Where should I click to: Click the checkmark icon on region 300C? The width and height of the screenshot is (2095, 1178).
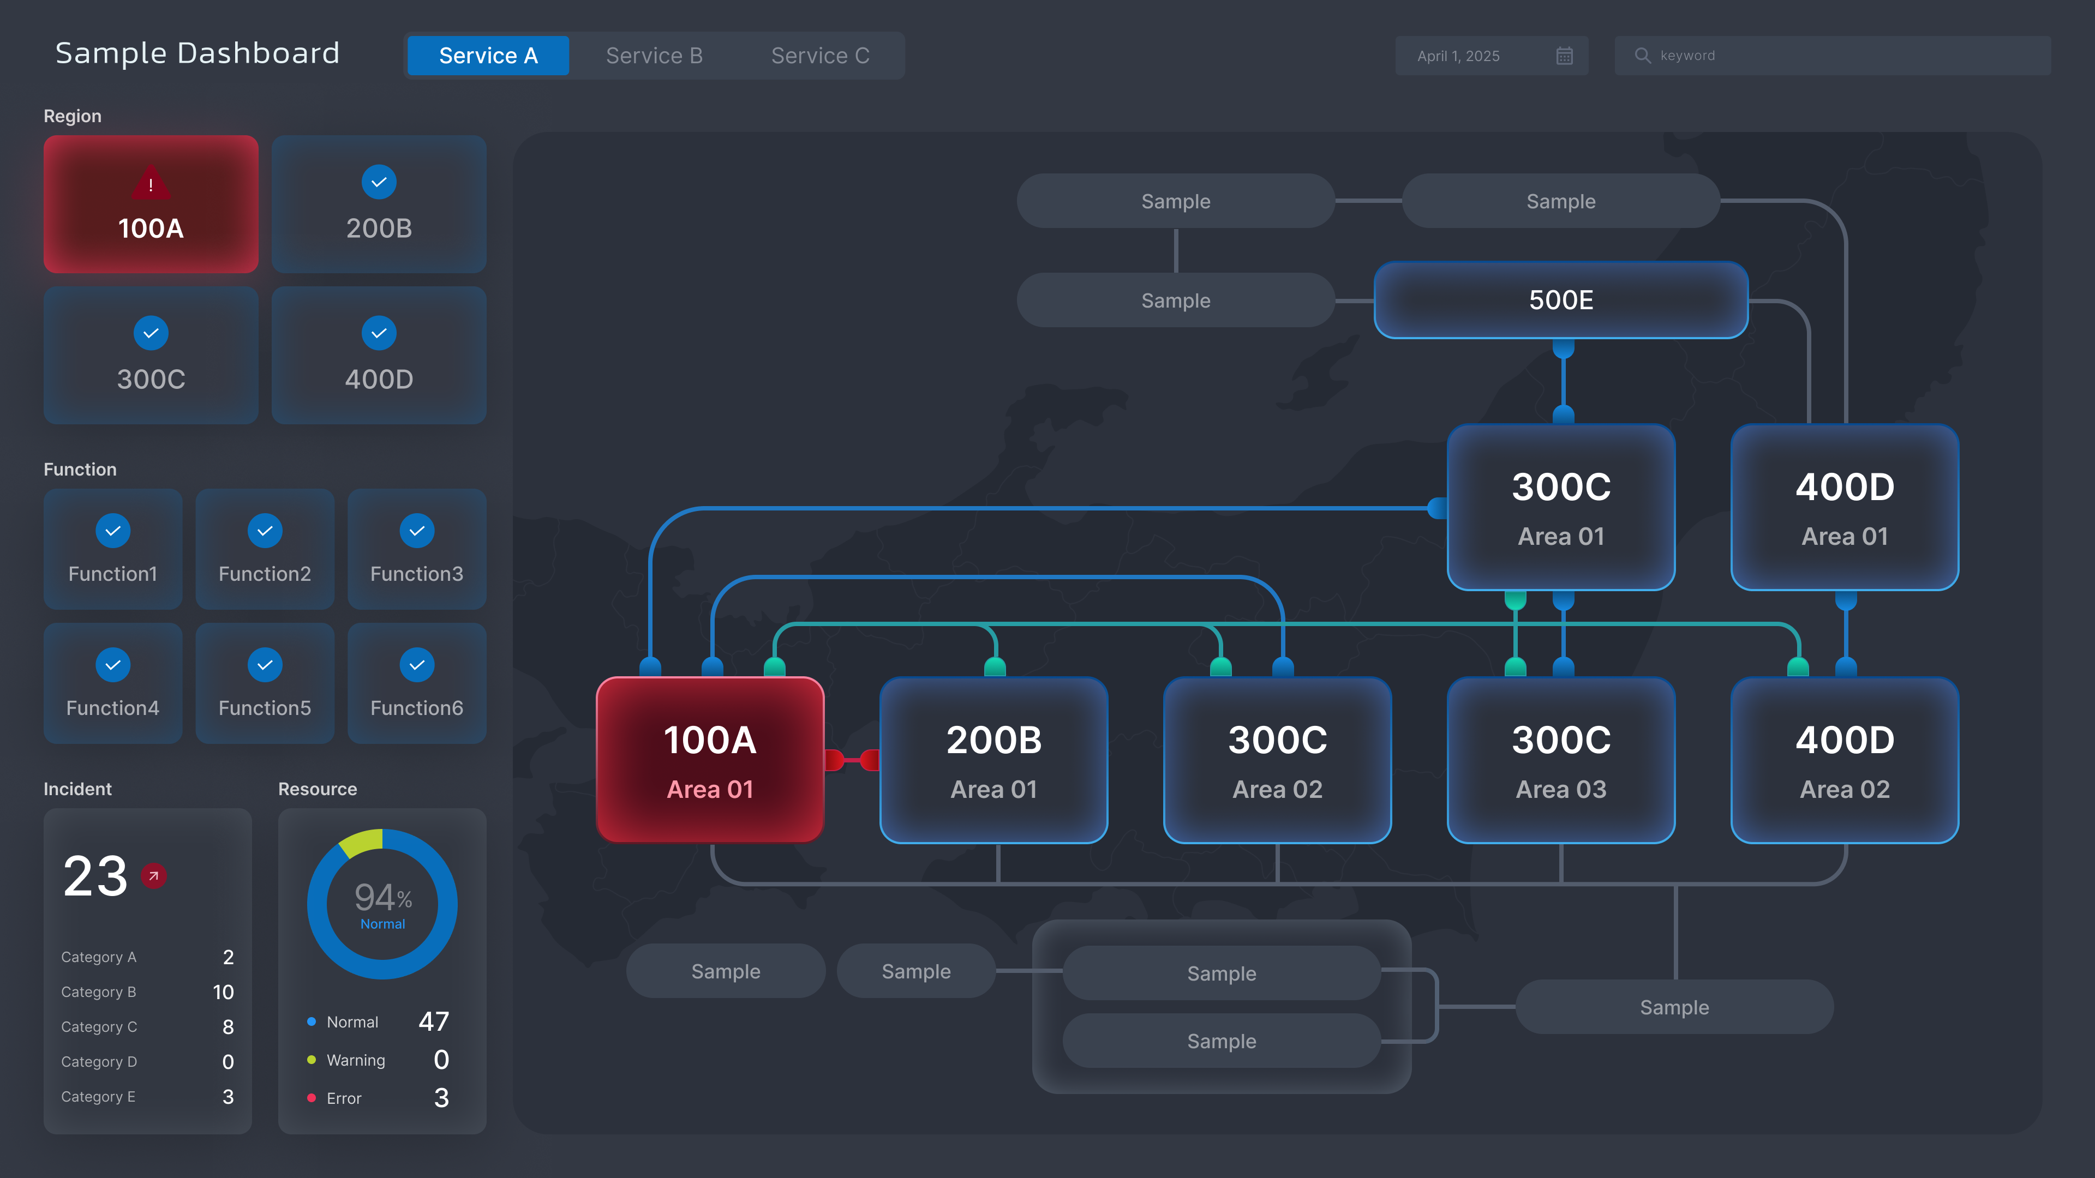click(x=151, y=333)
